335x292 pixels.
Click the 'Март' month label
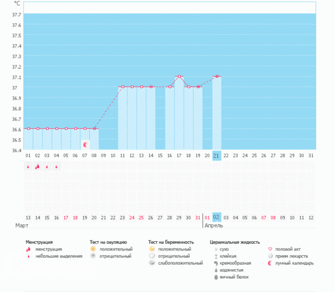pyautogui.click(x=22, y=225)
